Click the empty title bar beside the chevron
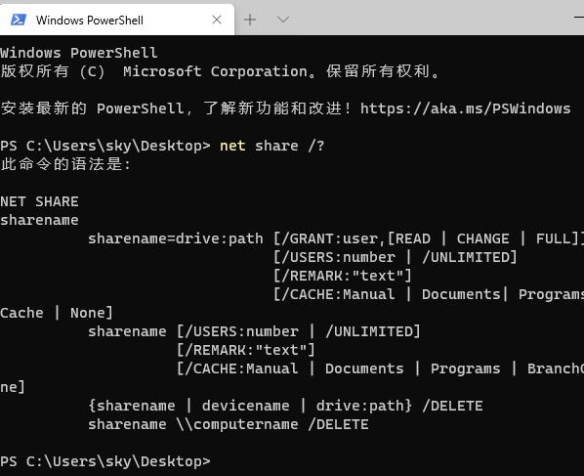 click(429, 18)
